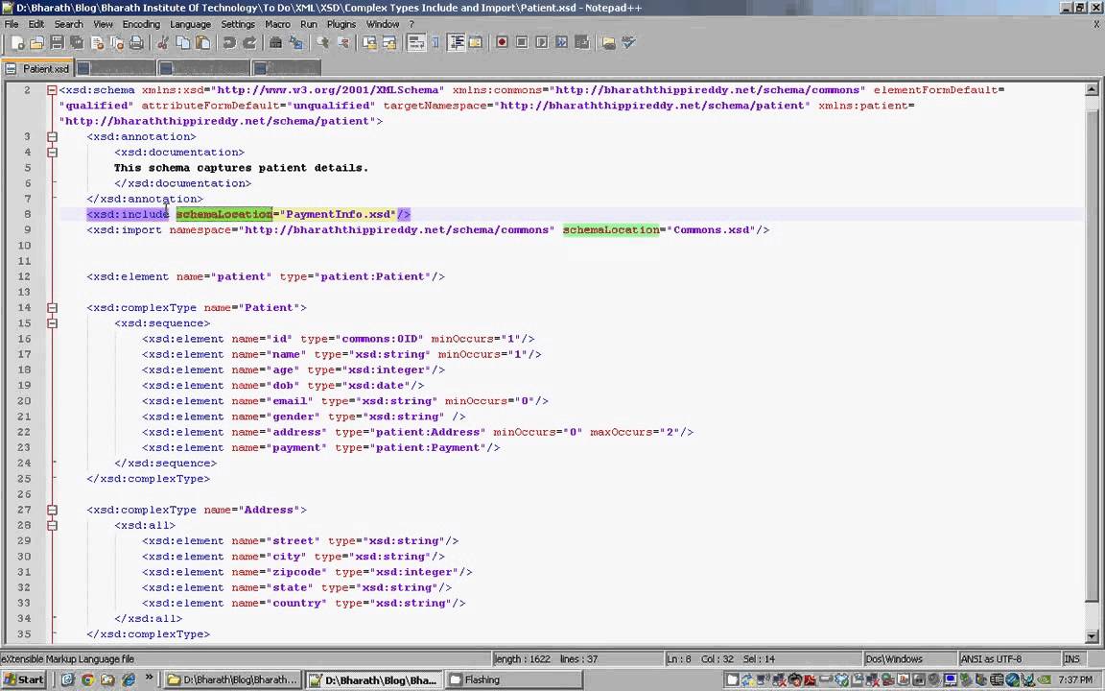The image size is (1105, 691).
Task: Click "PaymentInfo.xsd" value on line 8
Action: click(x=339, y=214)
